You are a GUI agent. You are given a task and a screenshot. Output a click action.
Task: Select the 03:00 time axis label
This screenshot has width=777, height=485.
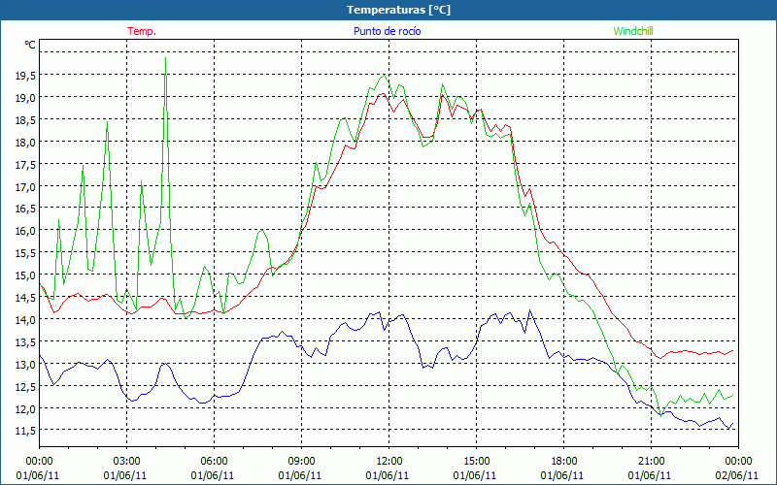click(x=127, y=461)
